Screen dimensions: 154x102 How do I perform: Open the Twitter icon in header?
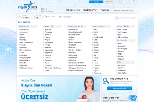134,1
